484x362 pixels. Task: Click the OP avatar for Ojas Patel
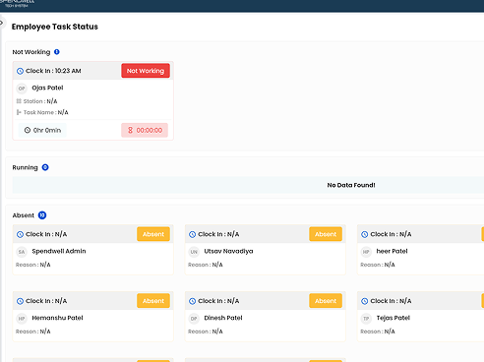[22, 89]
